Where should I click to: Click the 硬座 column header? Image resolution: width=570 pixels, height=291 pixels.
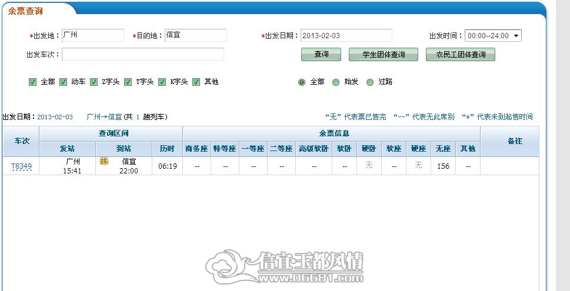point(418,149)
